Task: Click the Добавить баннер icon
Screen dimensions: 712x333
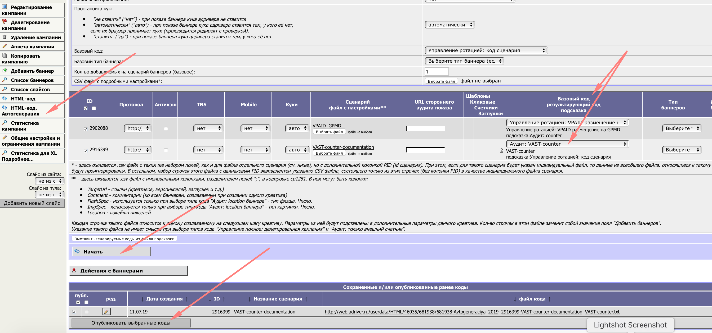Action: [5, 70]
